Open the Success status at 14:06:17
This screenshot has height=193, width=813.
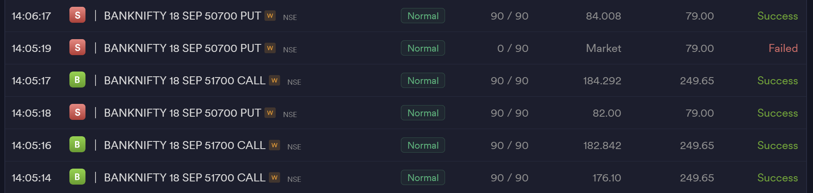(777, 16)
